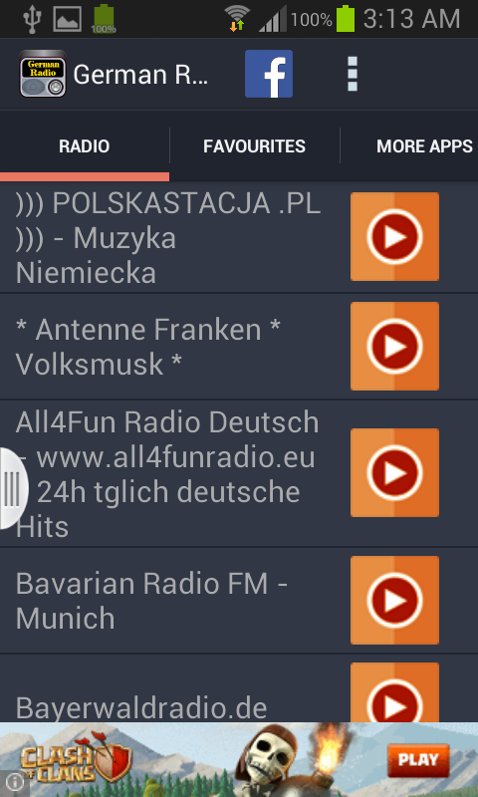Play the POLSKASTACJA Muzyka Niemiecka station
This screenshot has height=797, width=478.
pyautogui.click(x=394, y=236)
